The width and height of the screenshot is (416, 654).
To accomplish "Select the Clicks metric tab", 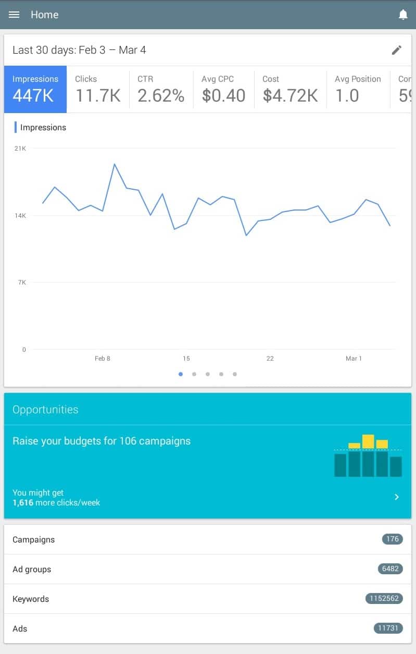I will 98,89.
